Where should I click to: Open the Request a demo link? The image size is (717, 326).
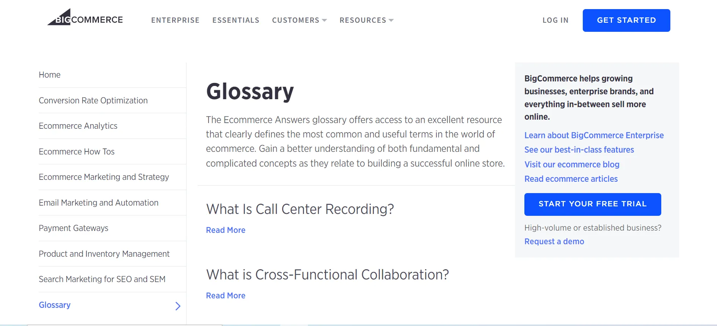pyautogui.click(x=554, y=241)
